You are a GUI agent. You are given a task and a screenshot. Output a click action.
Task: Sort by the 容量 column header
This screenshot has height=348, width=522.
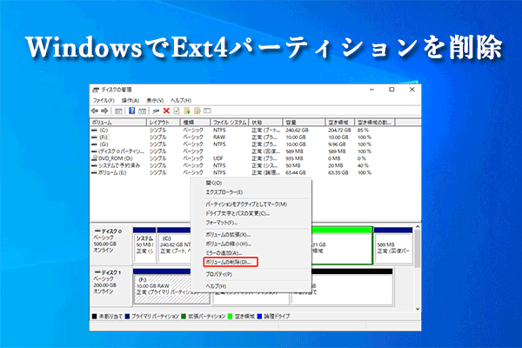(291, 123)
